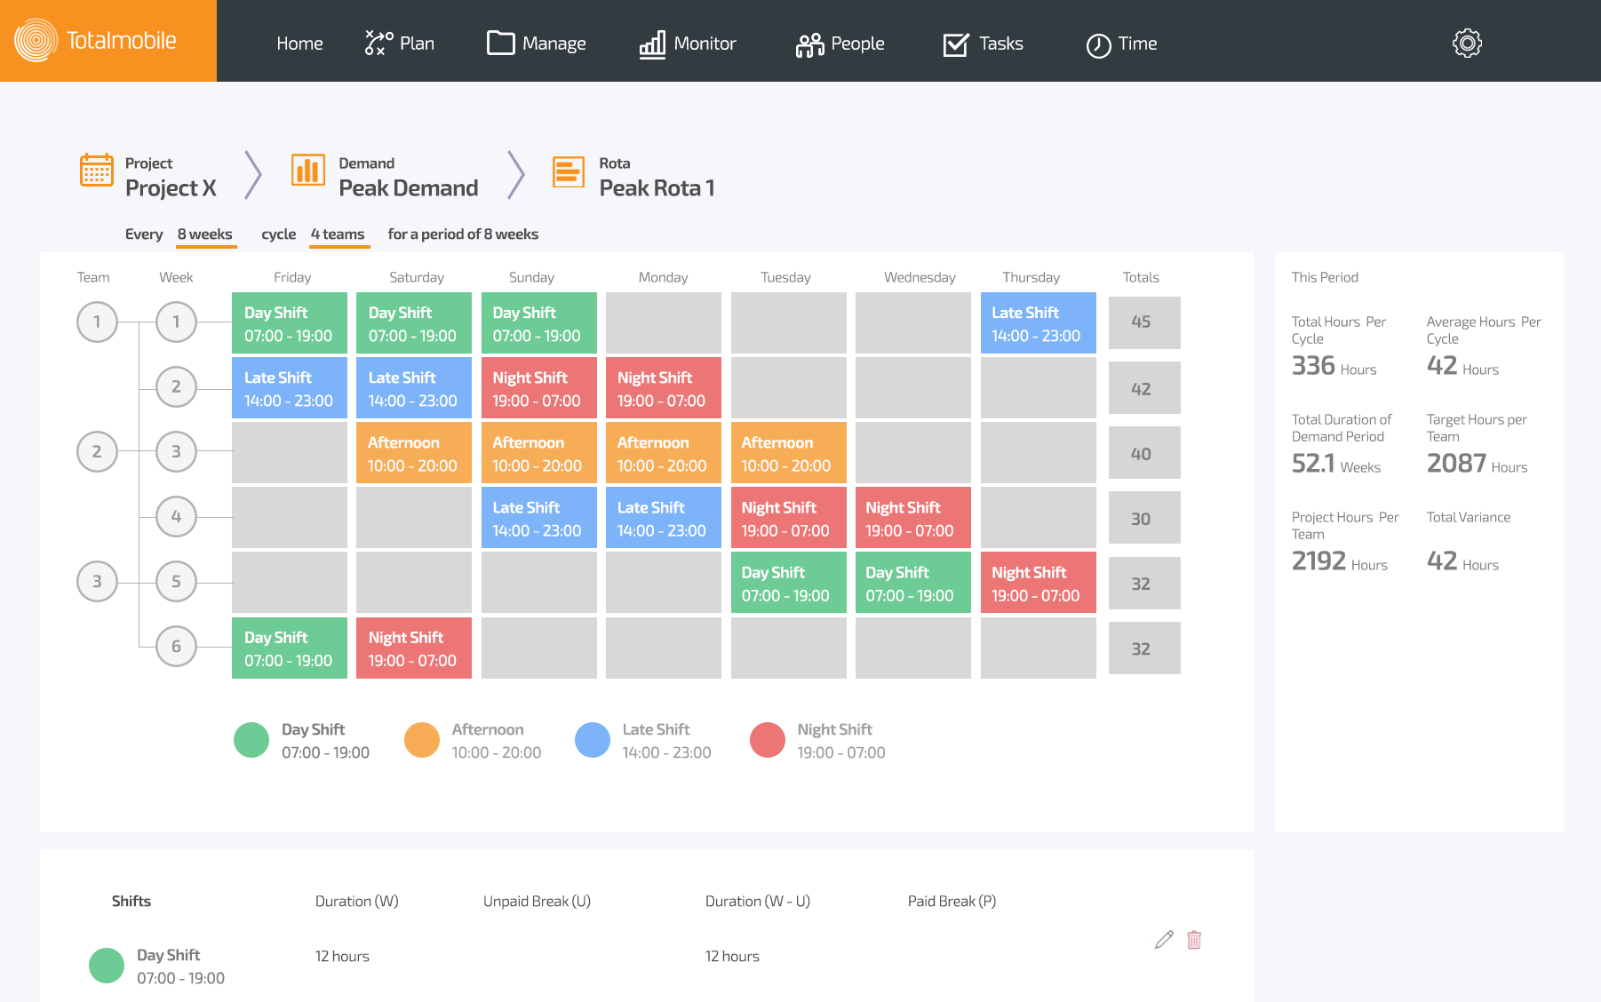The height and width of the screenshot is (1002, 1601).
Task: Open settings gear icon
Action: click(1467, 43)
